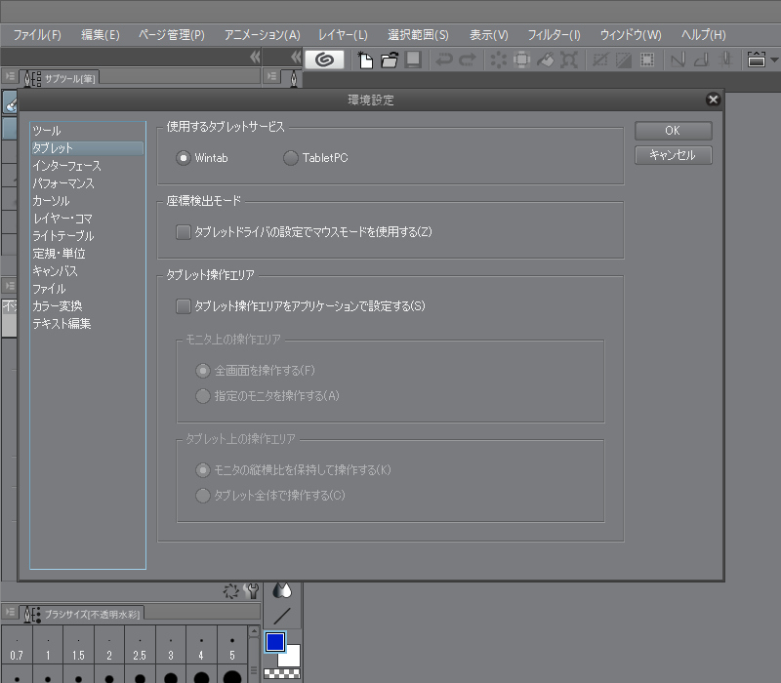Open the レイヤー(L) menu
This screenshot has width=781, height=683.
343,34
